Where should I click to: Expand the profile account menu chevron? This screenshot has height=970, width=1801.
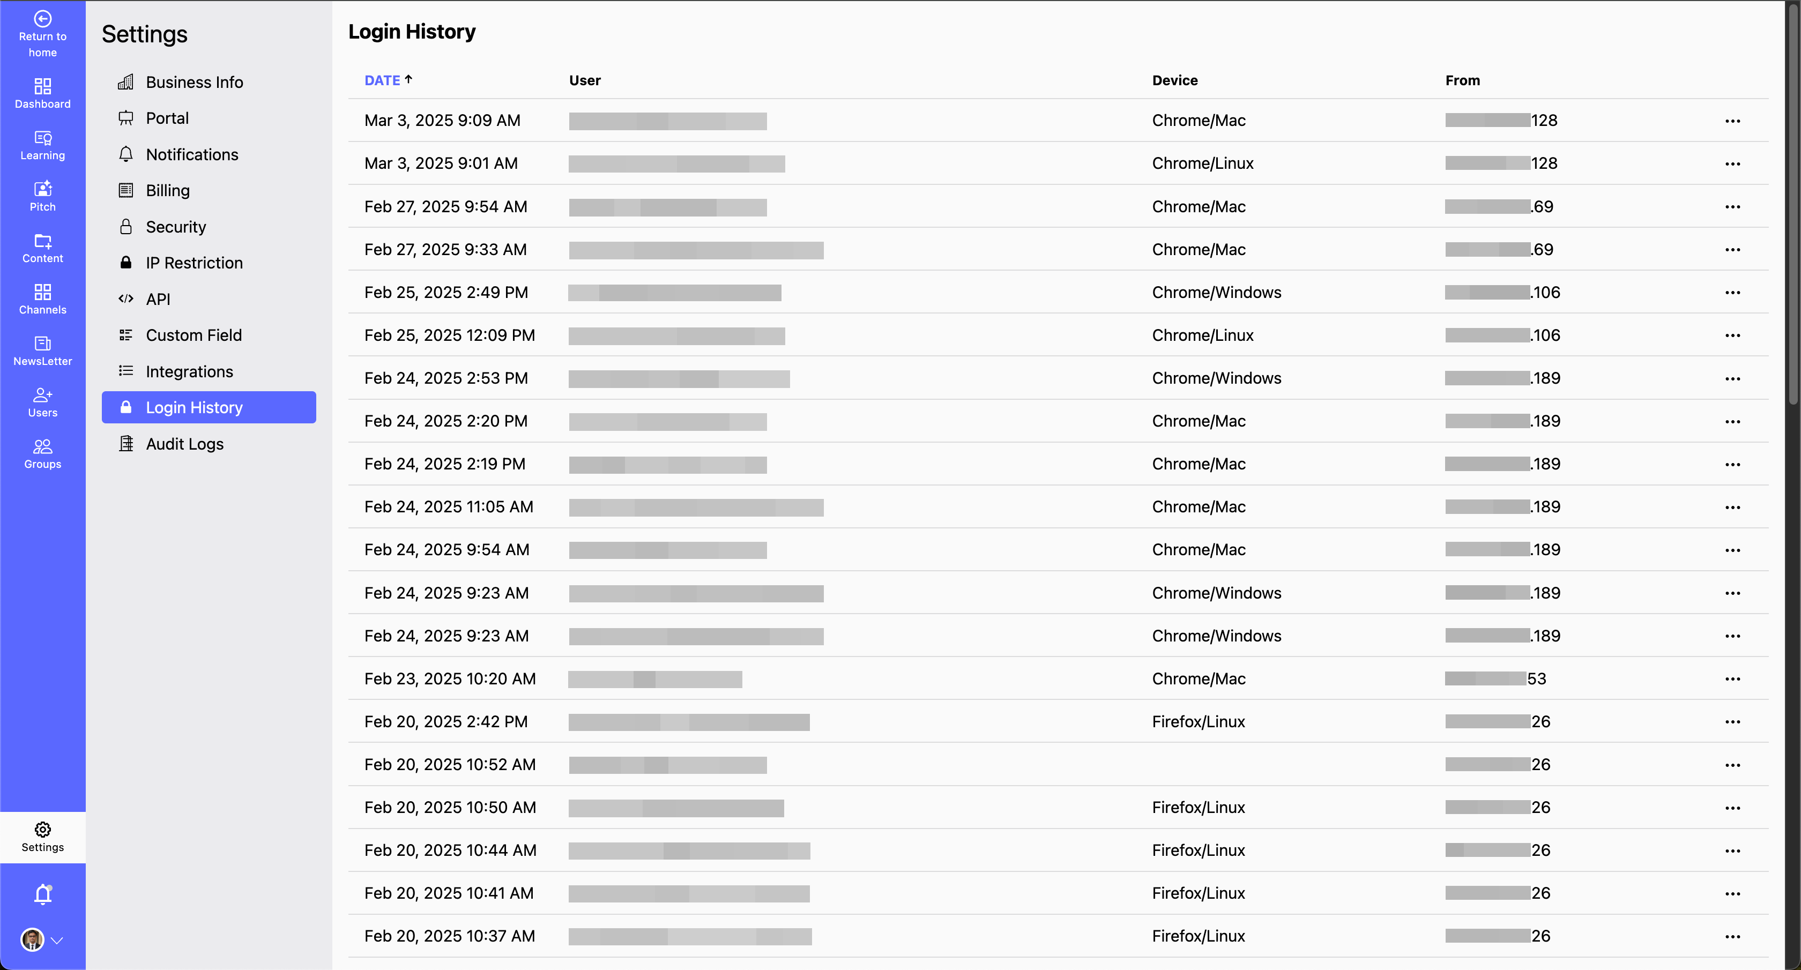tap(58, 940)
